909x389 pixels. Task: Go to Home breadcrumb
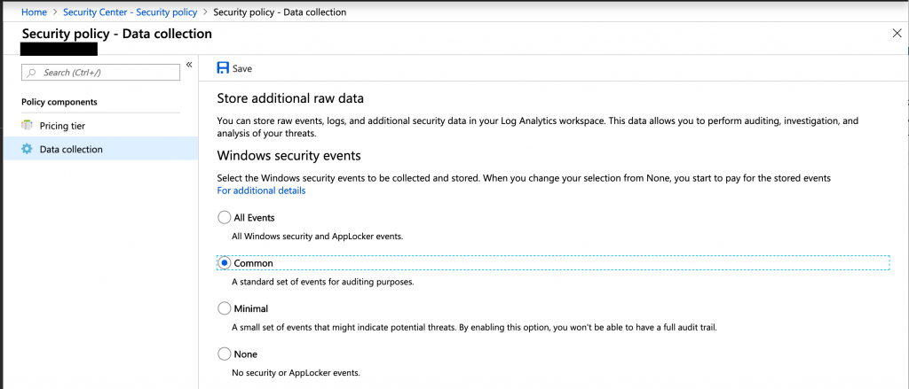point(34,12)
